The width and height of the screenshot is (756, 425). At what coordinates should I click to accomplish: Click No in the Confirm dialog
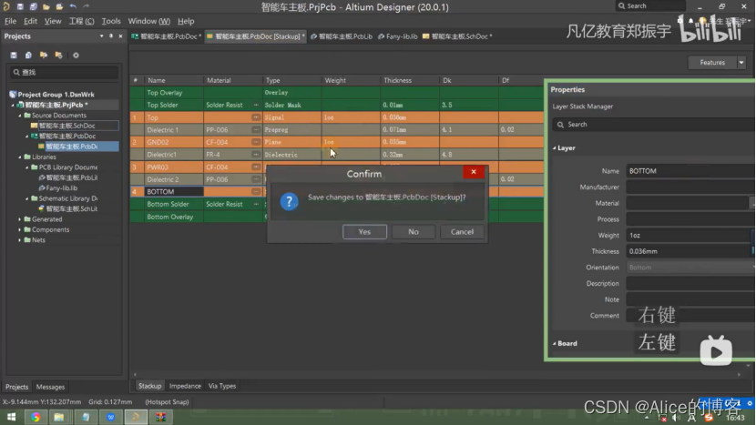pyautogui.click(x=414, y=232)
